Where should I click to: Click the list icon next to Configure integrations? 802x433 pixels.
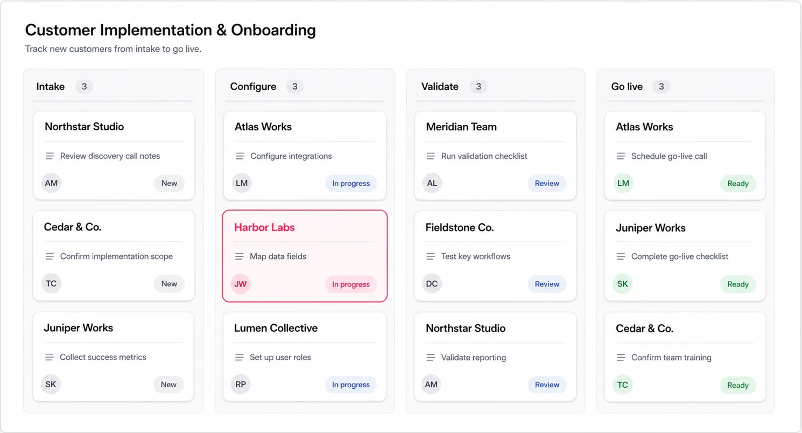(x=240, y=156)
